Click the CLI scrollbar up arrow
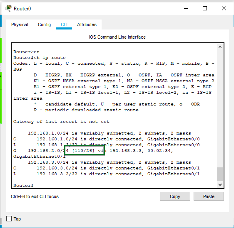Image resolution: width=234 pixels, height=228 pixels. [x=220, y=47]
